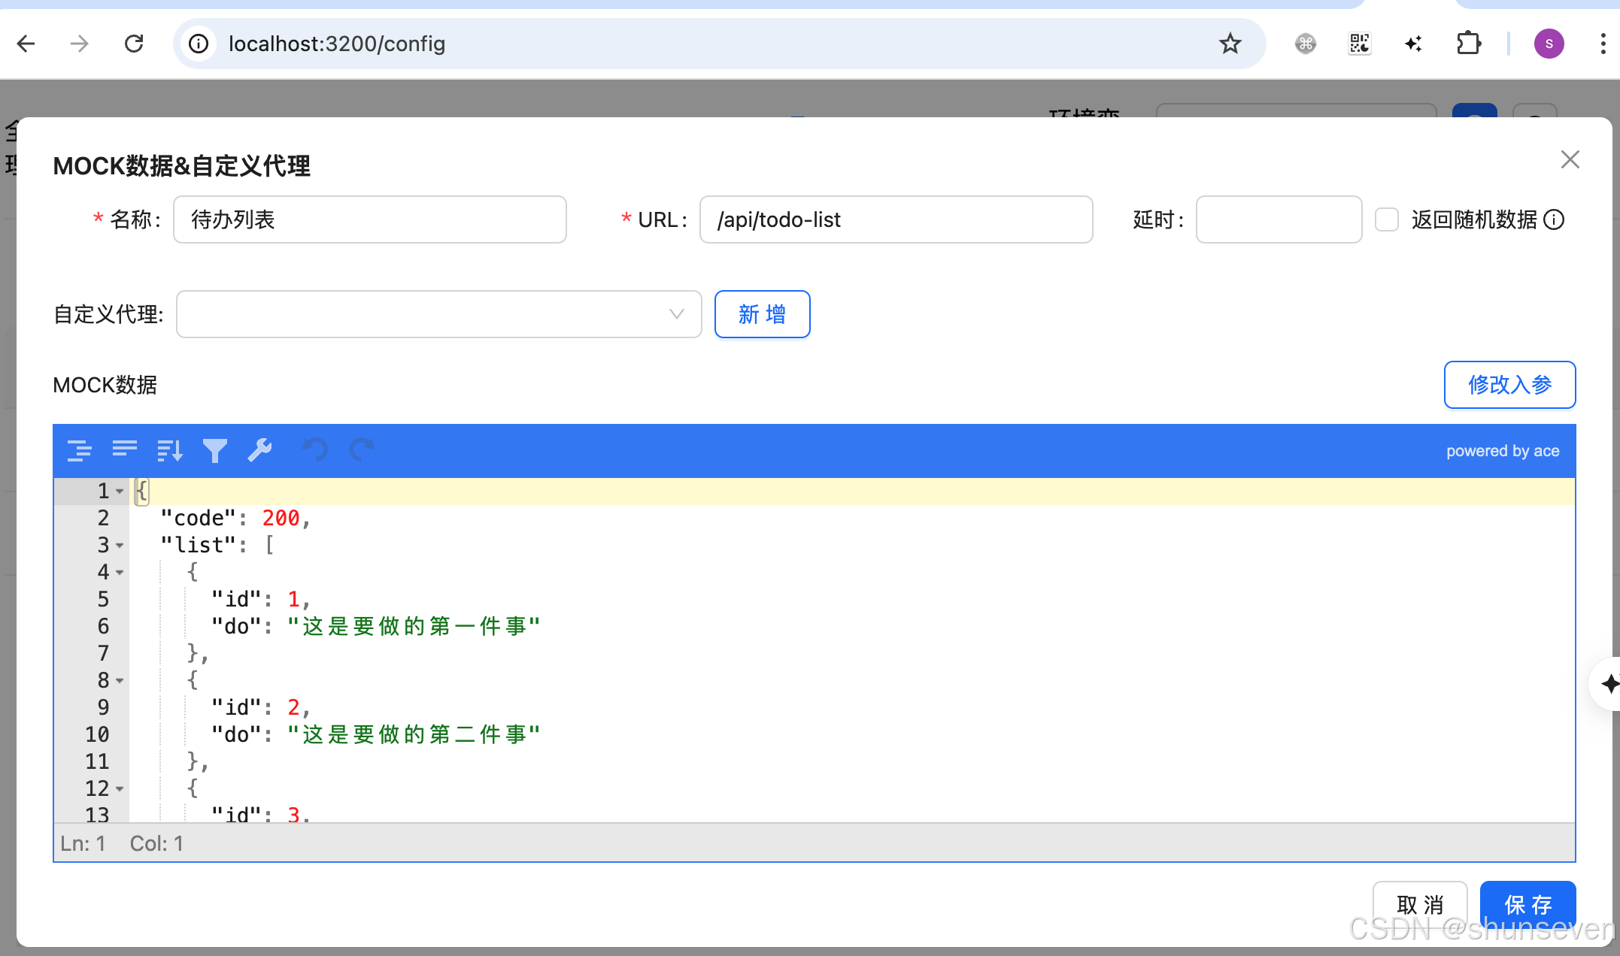Click the redo arrow in editor toolbar
Viewport: 1620px width, 956px height.
362,450
